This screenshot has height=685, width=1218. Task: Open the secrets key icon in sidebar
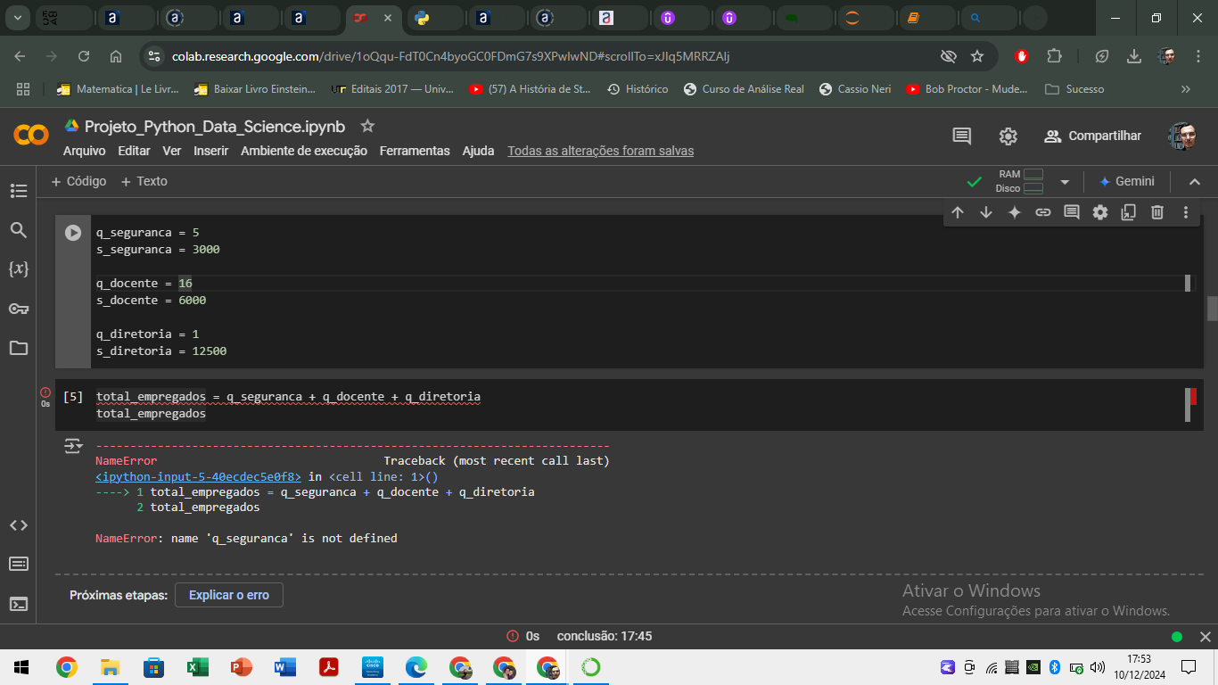tap(19, 309)
